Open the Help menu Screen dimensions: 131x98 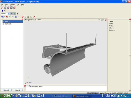pos(23,5)
